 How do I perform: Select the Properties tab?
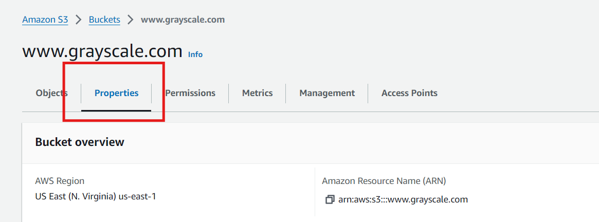coord(116,93)
